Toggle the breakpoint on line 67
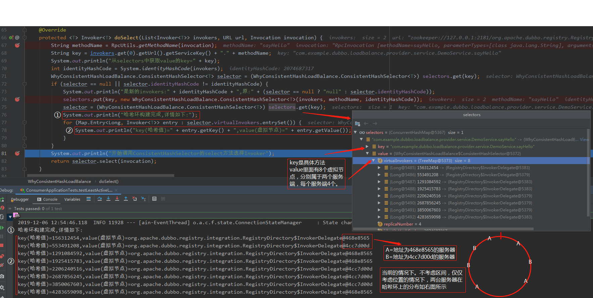 17,45
